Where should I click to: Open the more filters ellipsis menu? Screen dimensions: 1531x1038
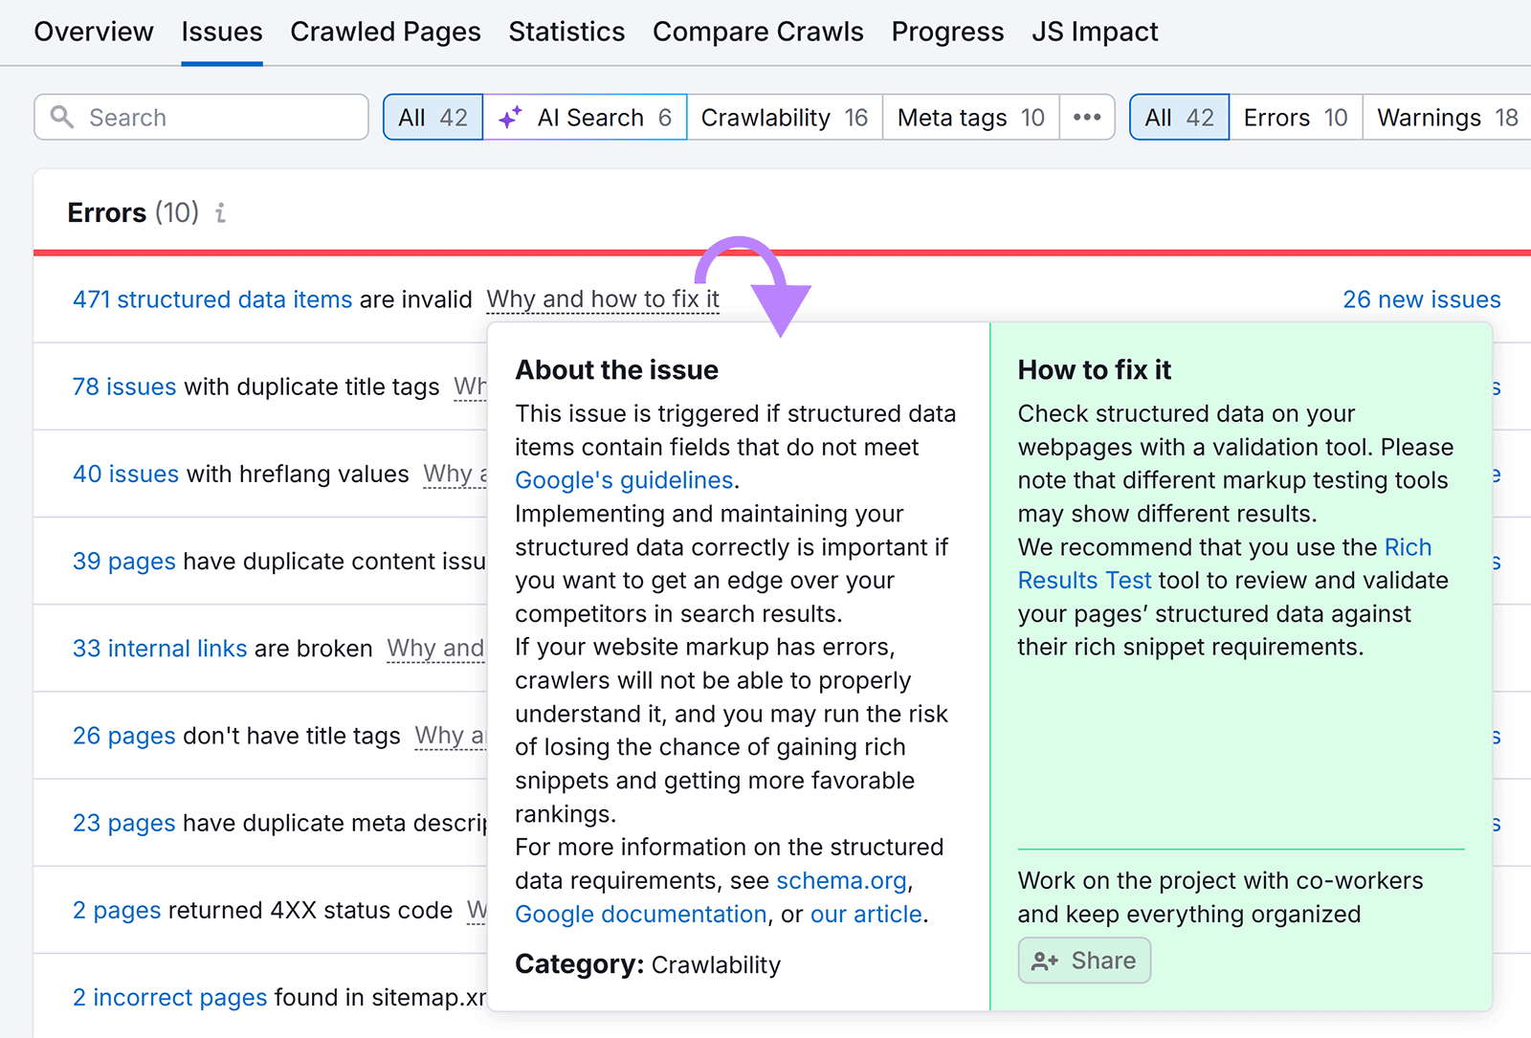[x=1087, y=117]
